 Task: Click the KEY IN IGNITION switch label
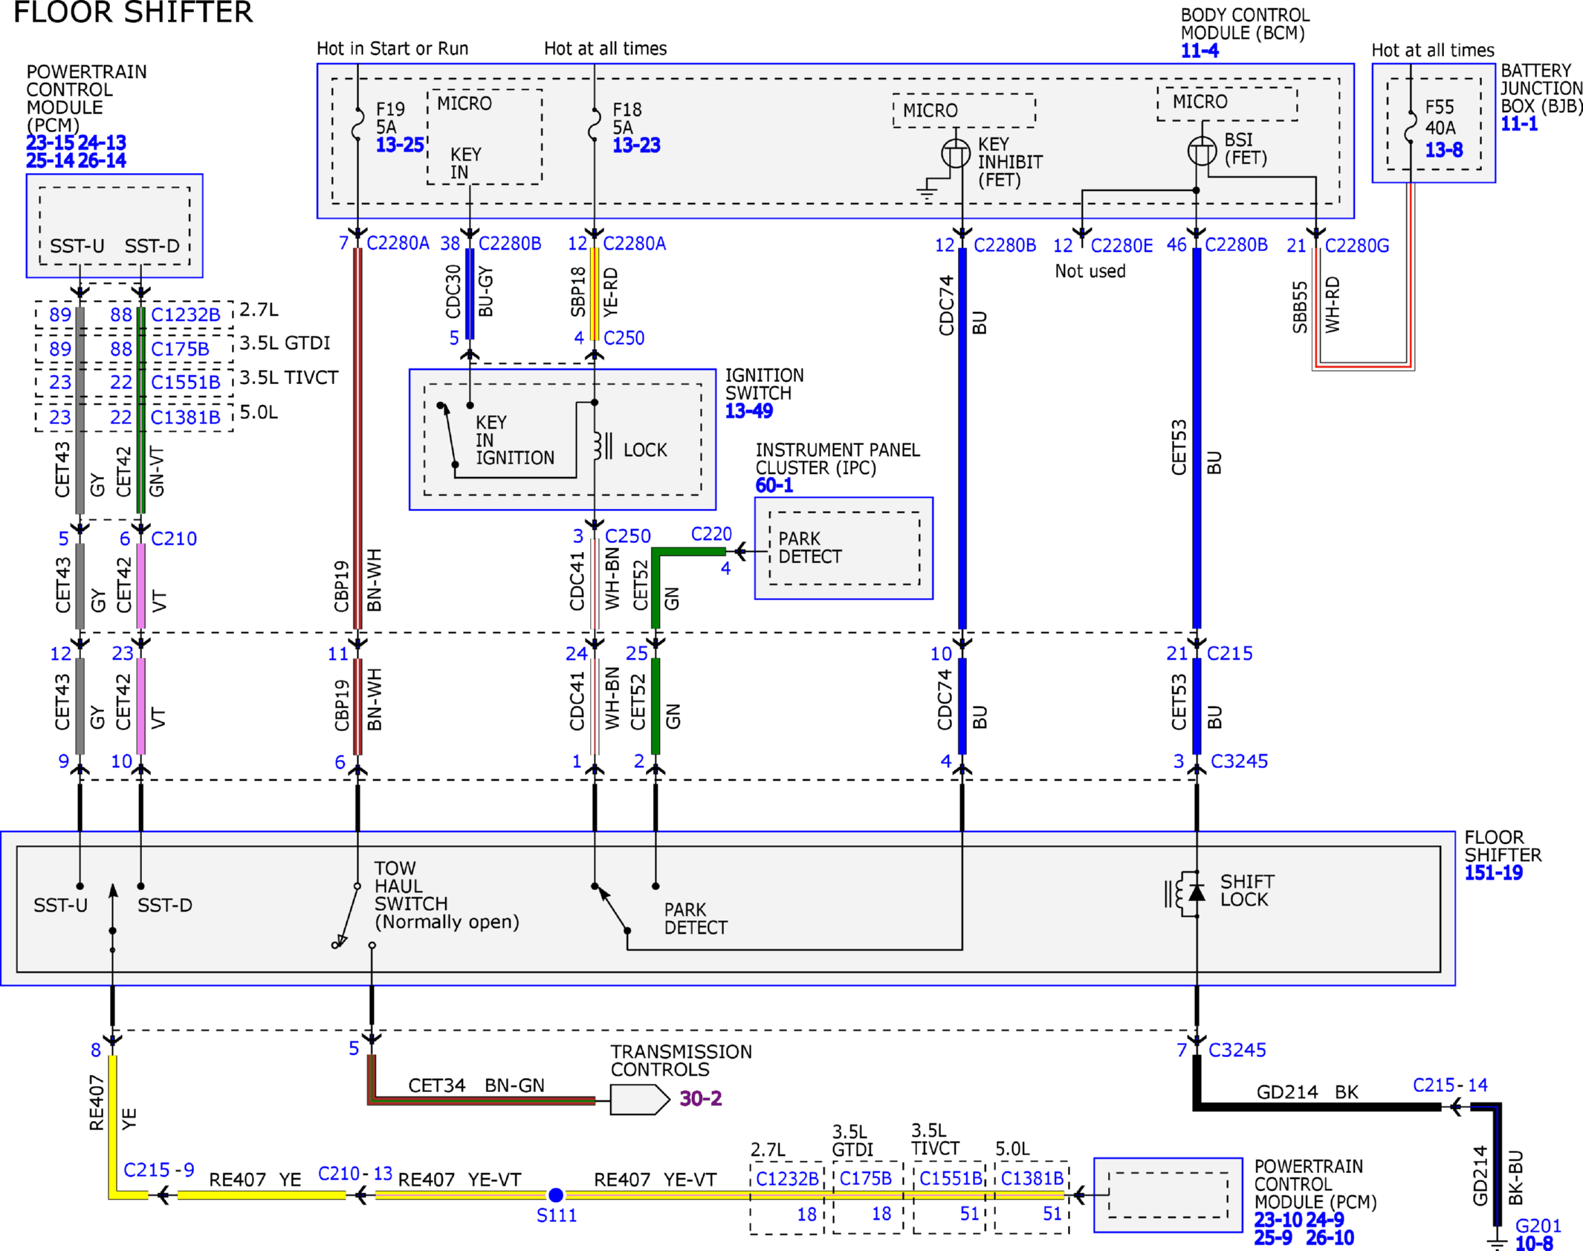point(515,440)
